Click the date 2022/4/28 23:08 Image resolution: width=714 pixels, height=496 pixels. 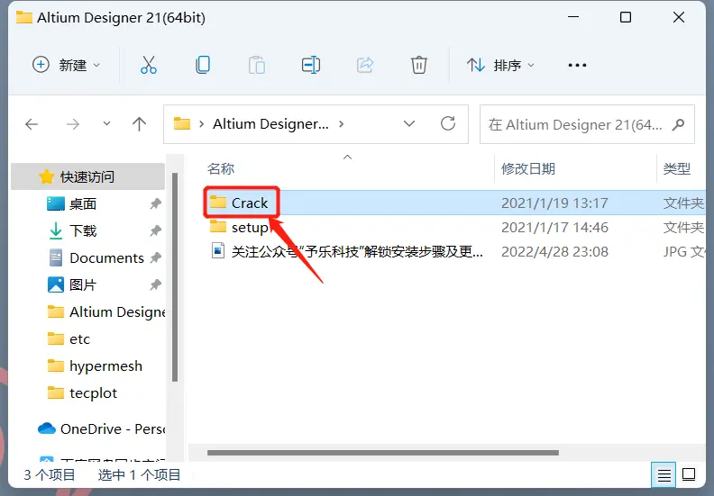point(554,251)
